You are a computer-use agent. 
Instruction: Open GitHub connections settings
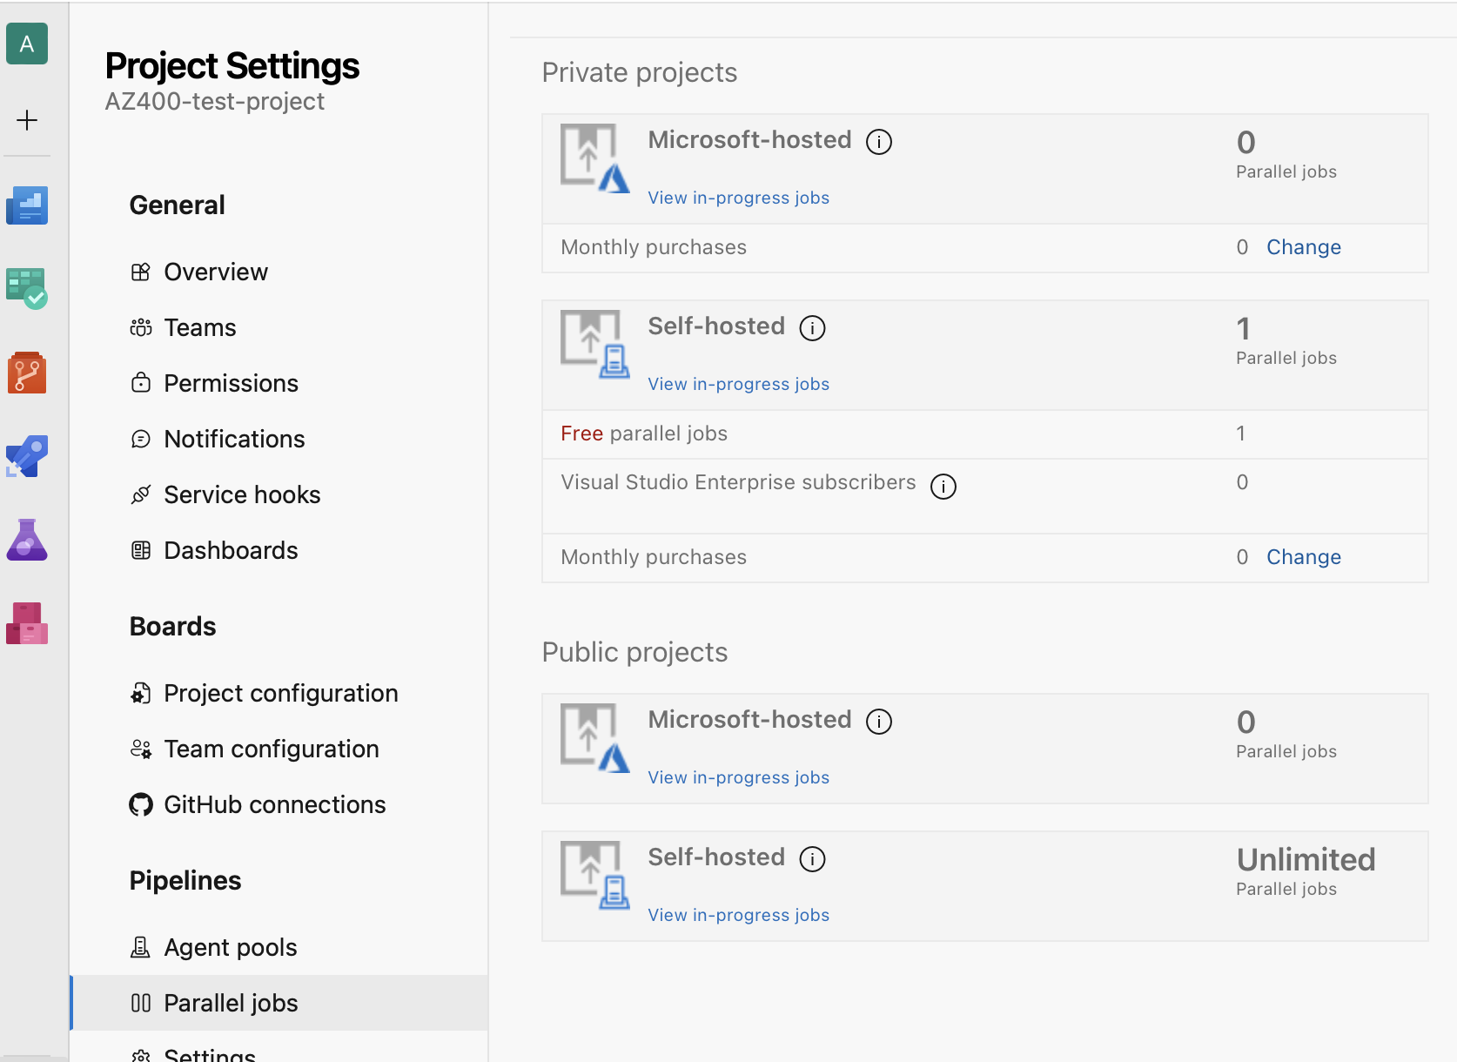(x=274, y=804)
